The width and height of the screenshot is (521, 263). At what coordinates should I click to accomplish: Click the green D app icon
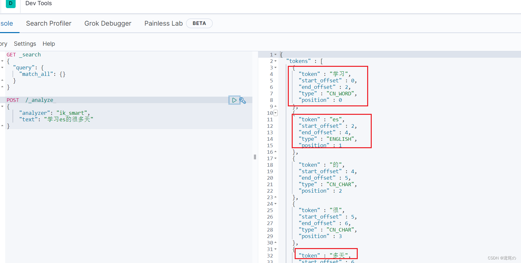(11, 4)
